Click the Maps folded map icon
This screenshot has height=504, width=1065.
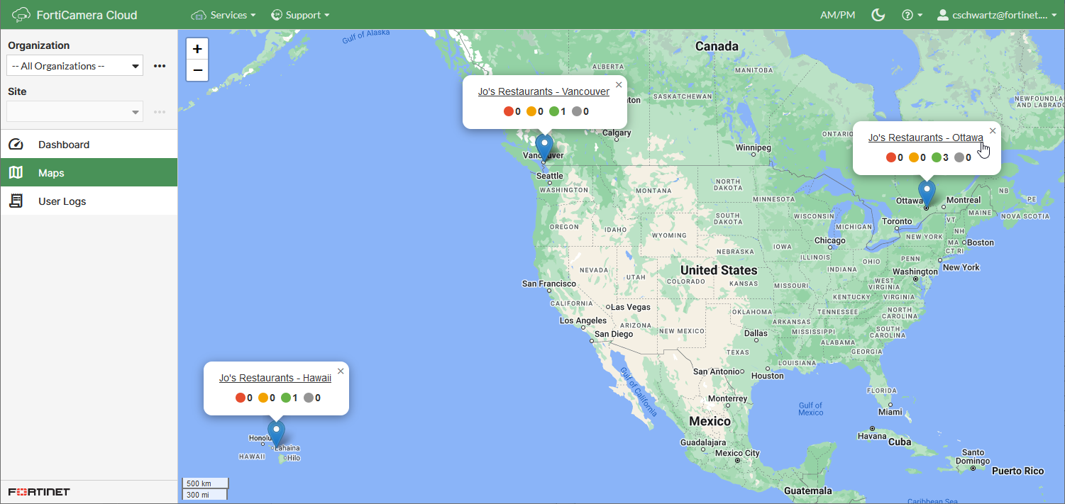(16, 173)
